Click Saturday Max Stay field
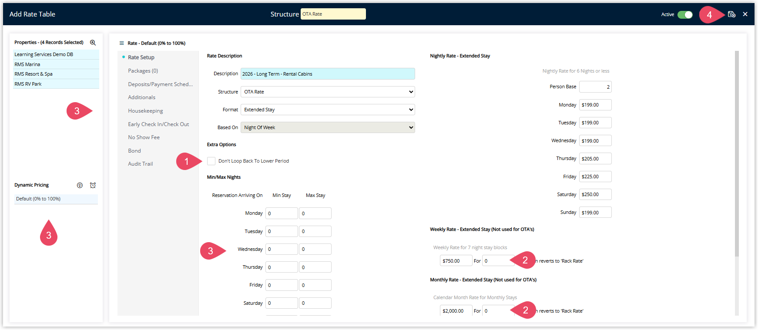Viewport: 758px width, 330px height. point(315,303)
